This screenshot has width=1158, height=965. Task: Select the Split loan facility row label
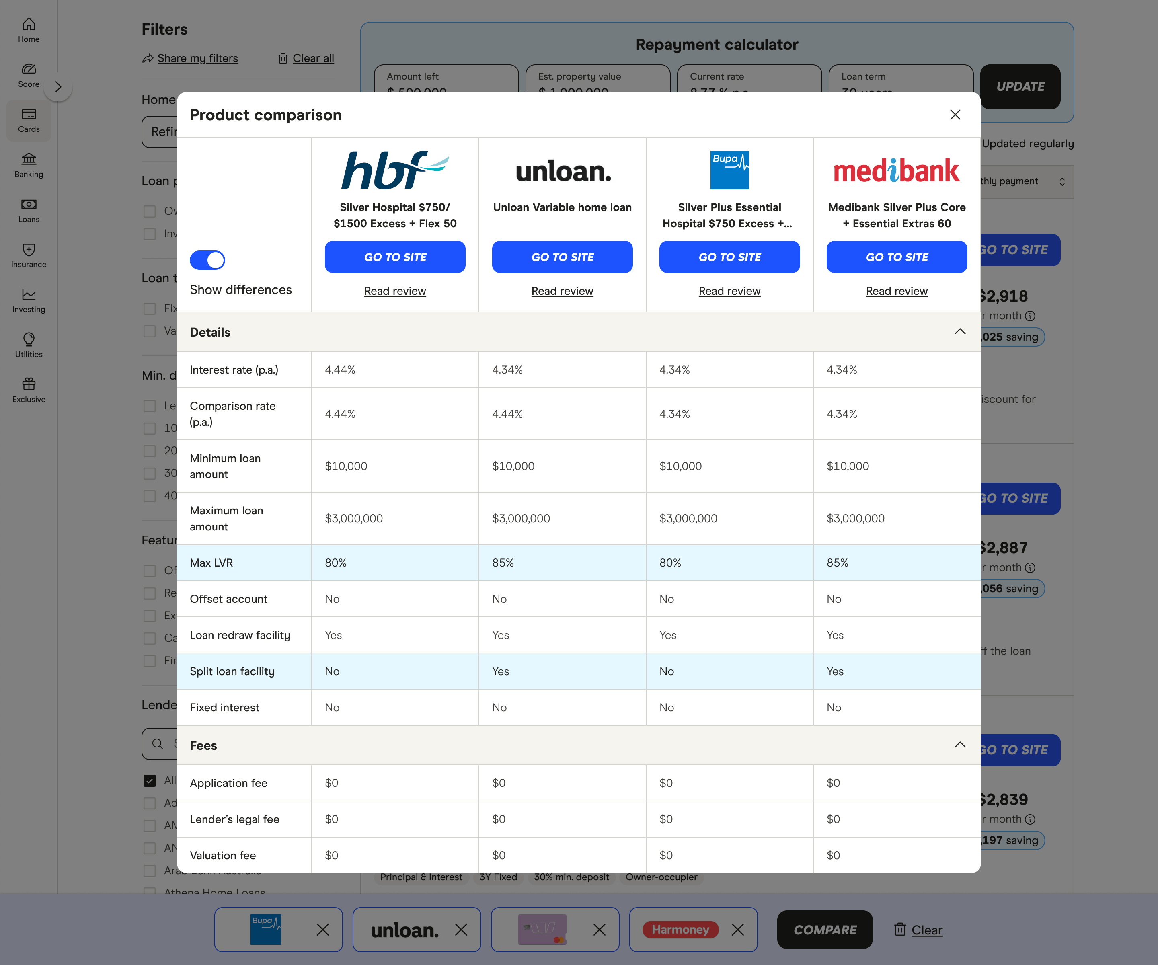click(232, 671)
